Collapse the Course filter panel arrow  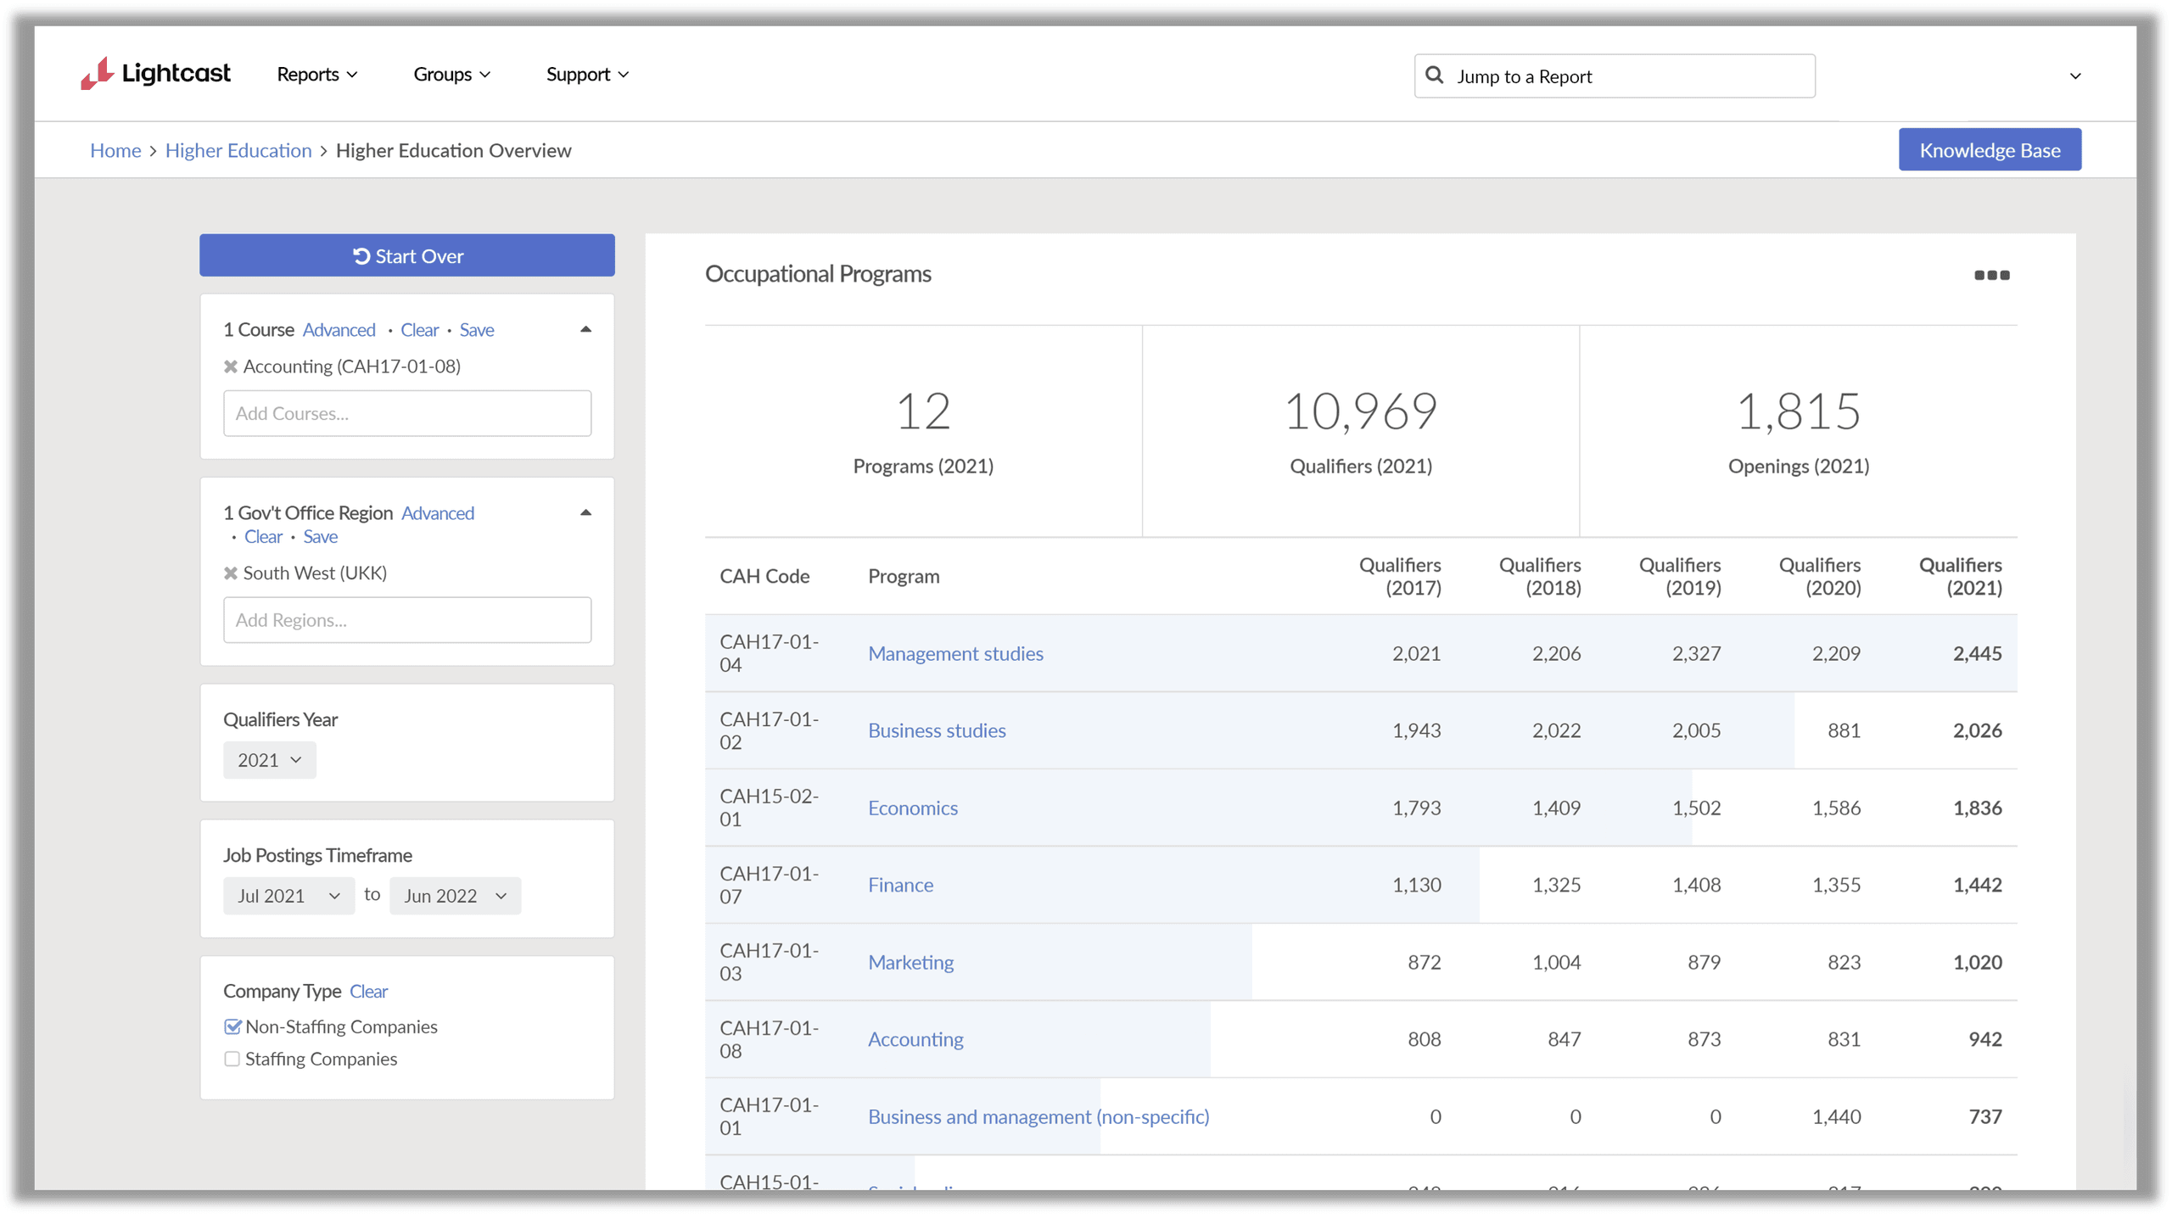tap(585, 329)
